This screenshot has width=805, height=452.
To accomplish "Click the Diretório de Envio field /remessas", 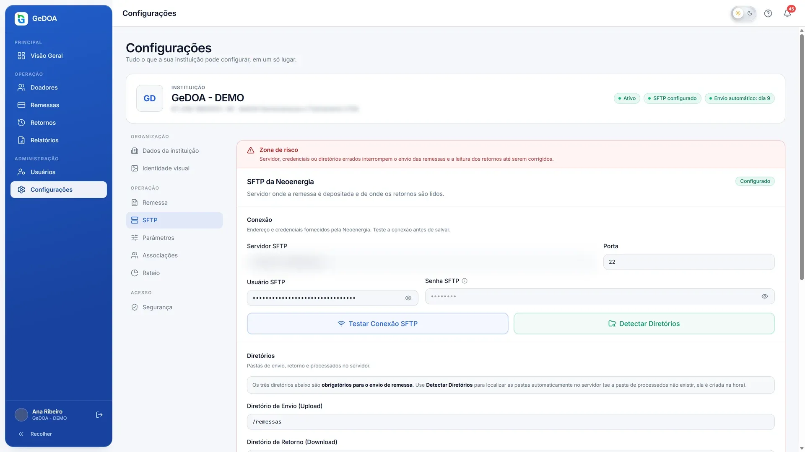I will [x=511, y=422].
